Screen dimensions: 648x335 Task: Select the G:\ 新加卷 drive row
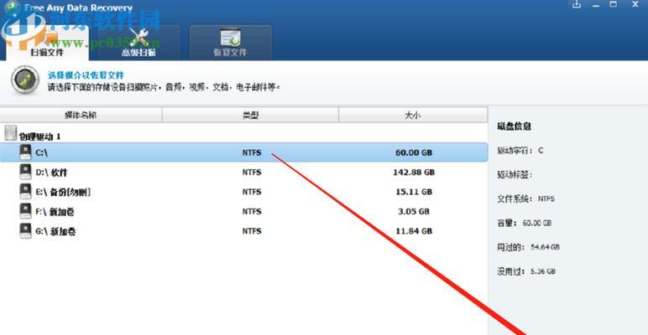tap(243, 231)
